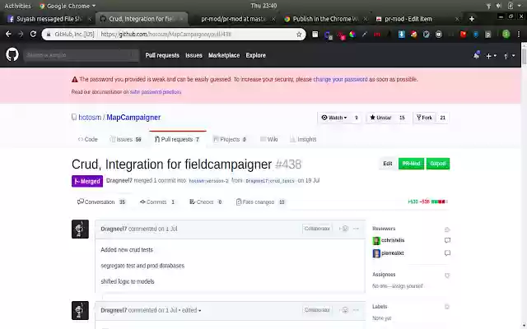The width and height of the screenshot is (527, 329).
Task: Open Issues in GitHub header
Action: tap(194, 55)
